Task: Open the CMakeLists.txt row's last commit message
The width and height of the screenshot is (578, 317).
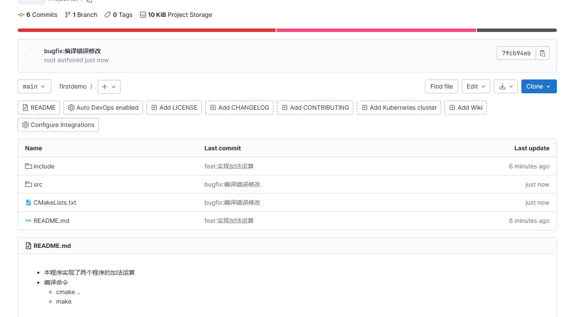Action: (232, 203)
